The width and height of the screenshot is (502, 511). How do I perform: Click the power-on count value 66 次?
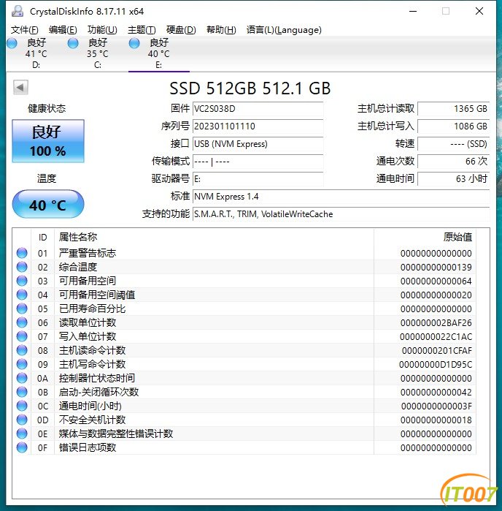pyautogui.click(x=454, y=162)
